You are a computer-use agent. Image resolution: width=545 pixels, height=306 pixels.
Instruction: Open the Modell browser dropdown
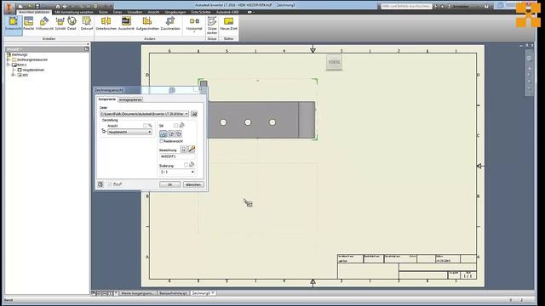[14, 49]
